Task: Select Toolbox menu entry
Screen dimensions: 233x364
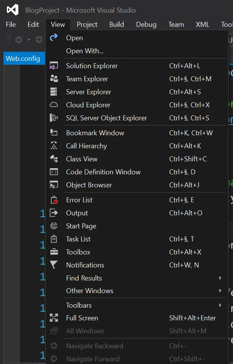Action: pyautogui.click(x=136, y=252)
